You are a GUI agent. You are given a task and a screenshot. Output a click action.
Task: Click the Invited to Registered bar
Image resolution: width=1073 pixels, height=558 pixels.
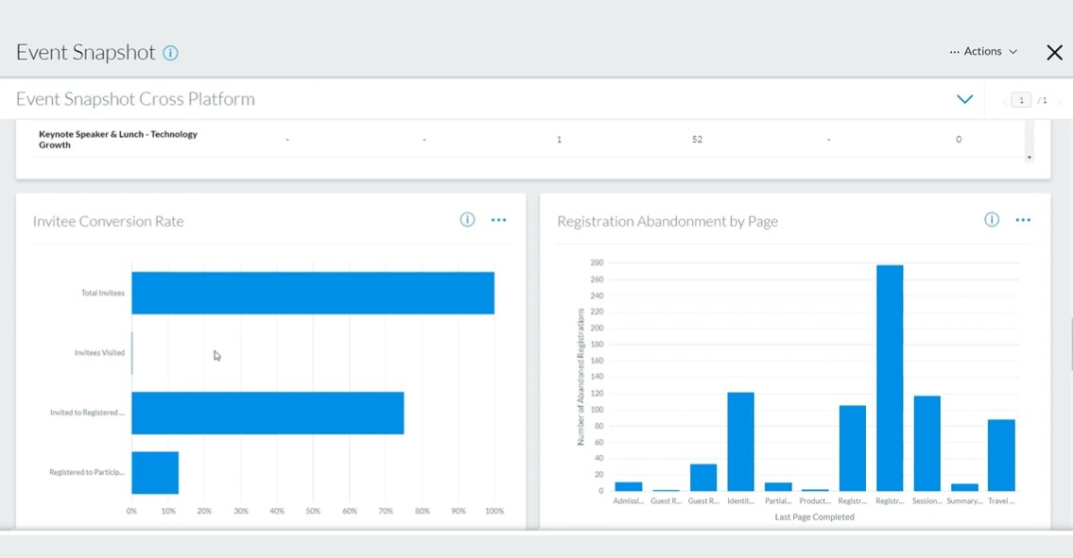pyautogui.click(x=268, y=413)
